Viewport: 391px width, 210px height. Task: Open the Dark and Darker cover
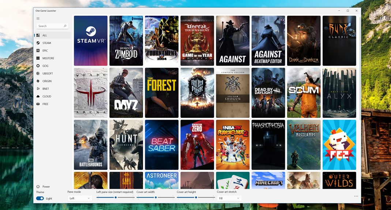[x=304, y=41]
